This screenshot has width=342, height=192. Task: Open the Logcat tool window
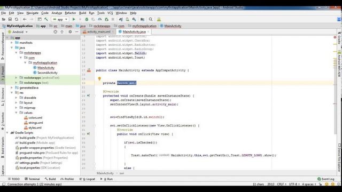tap(87, 179)
